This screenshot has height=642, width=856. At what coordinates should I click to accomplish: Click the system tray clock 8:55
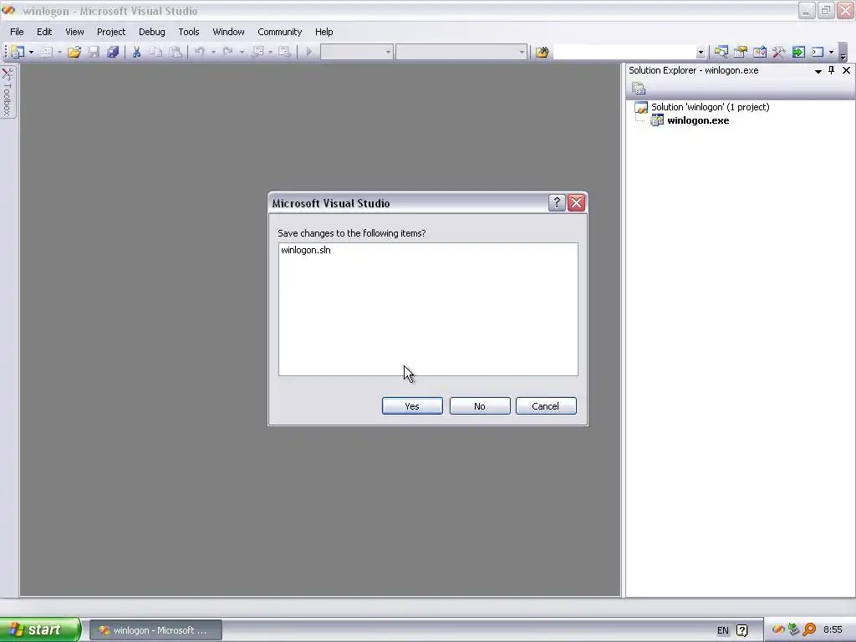pos(833,630)
